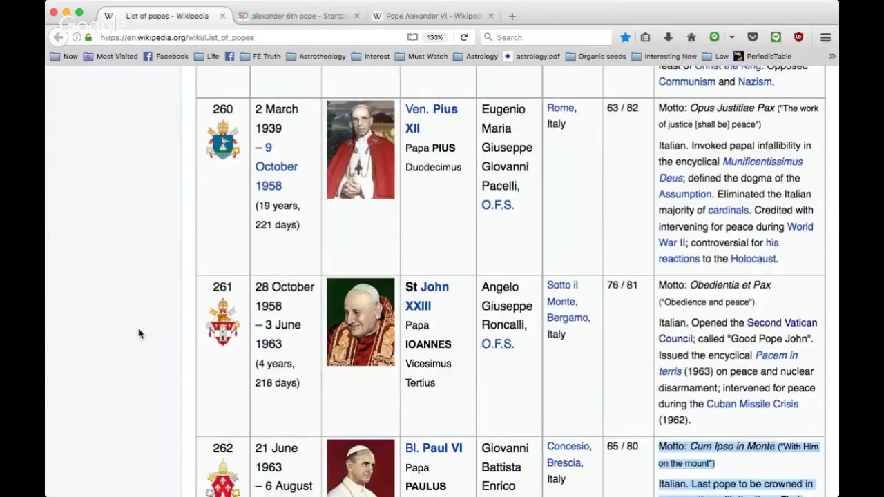Switch to alexander 6th pope Startpage tab

point(300,16)
